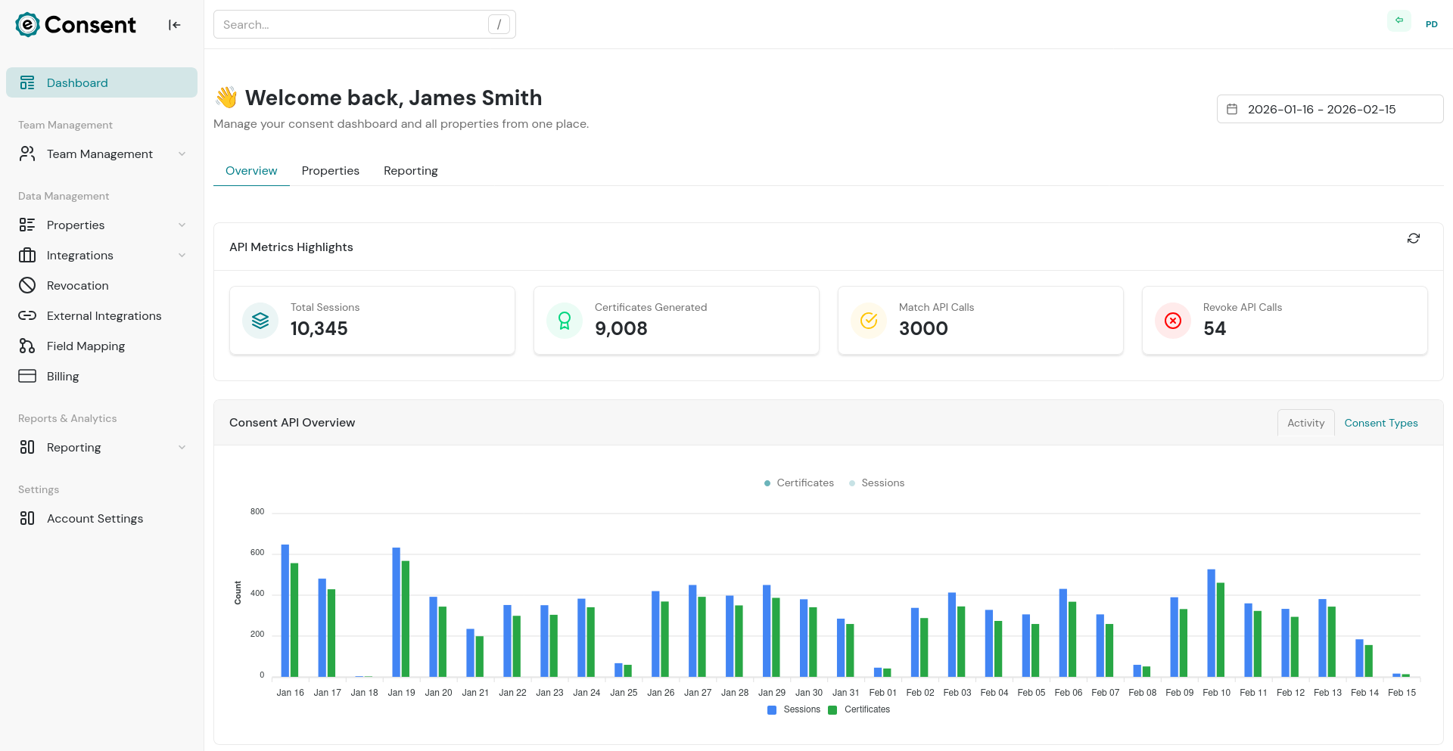
Task: Switch to the Properties tab
Action: (x=330, y=171)
